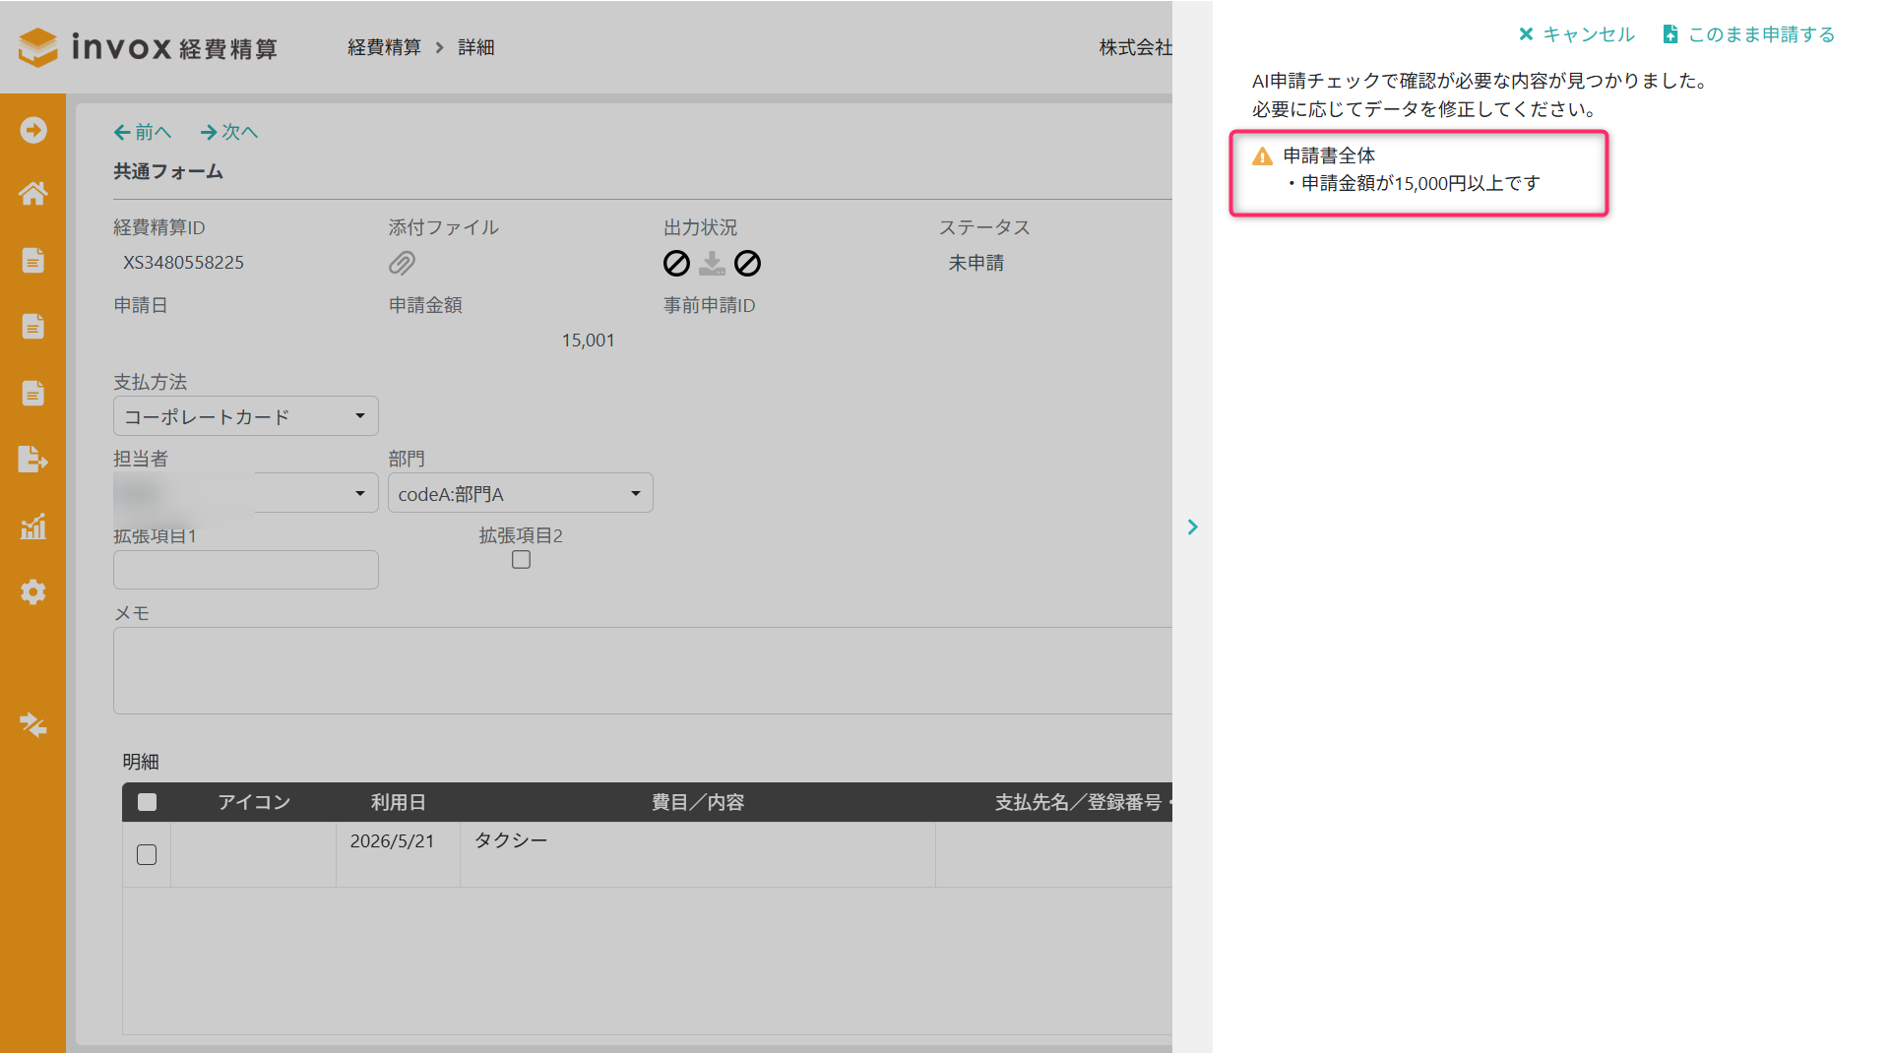Click the paperclip attachment icon
The image size is (1890, 1053).
coord(402,263)
